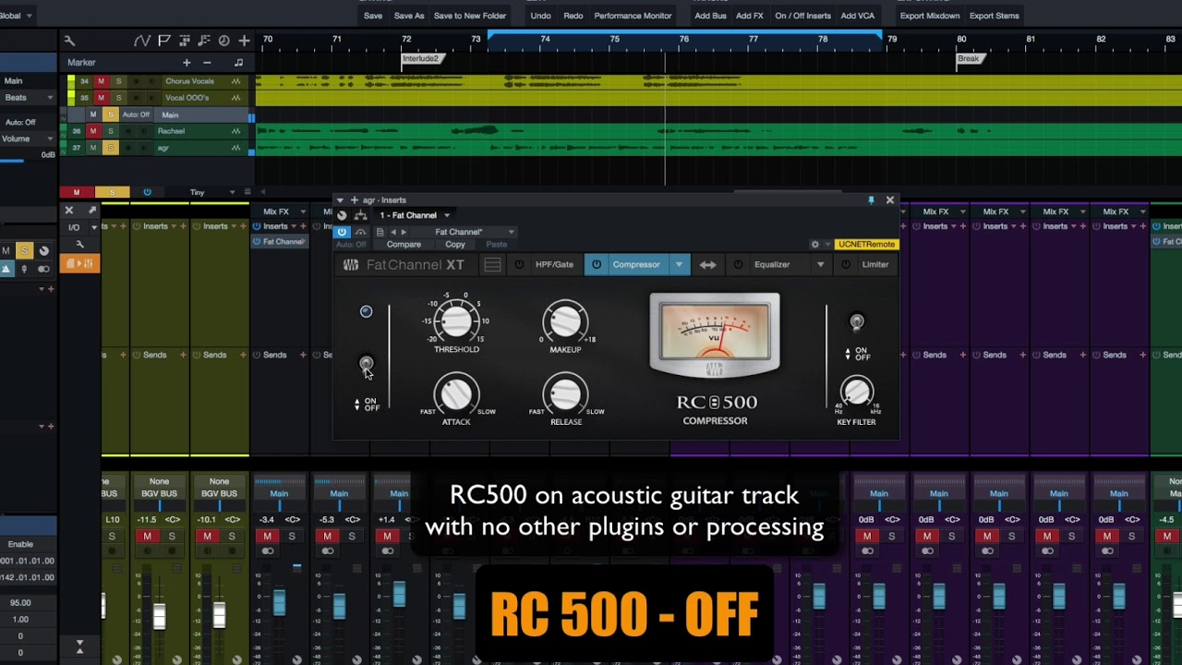1182x665 pixels.
Task: Solo the Vocal OOO's track
Action: (x=118, y=98)
